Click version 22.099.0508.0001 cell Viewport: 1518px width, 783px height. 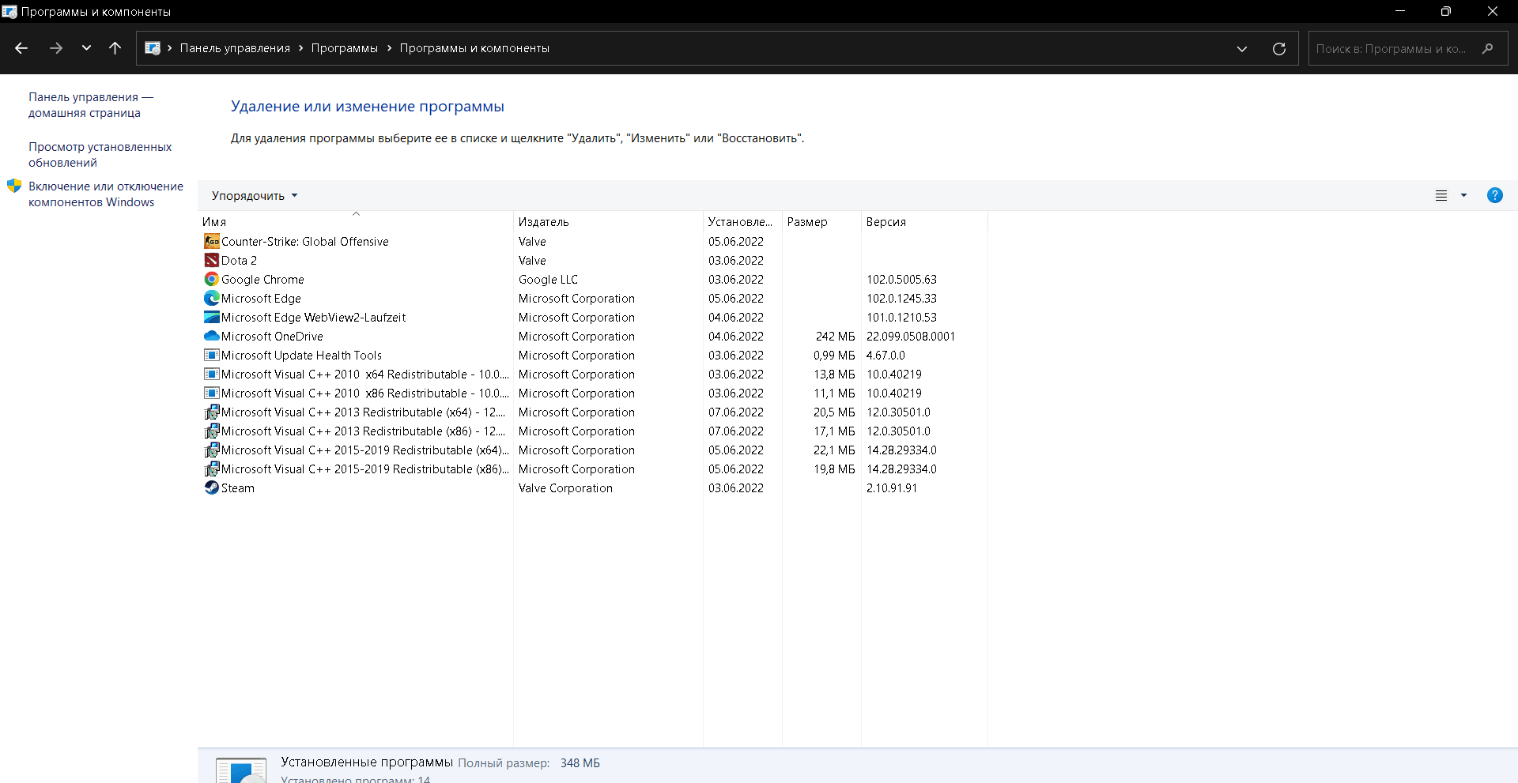pyautogui.click(x=911, y=336)
